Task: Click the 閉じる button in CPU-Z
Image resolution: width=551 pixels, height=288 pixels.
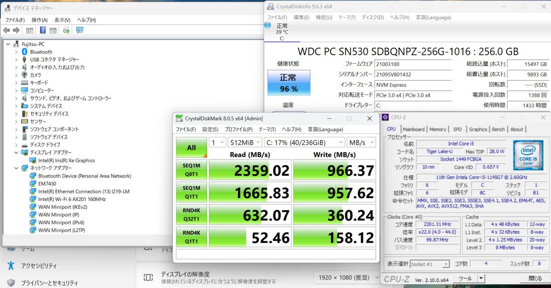Action: click(x=535, y=278)
